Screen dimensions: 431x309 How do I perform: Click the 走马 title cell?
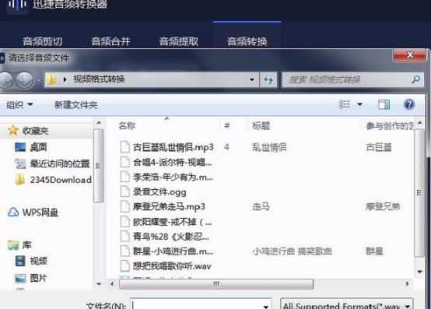[x=261, y=206]
